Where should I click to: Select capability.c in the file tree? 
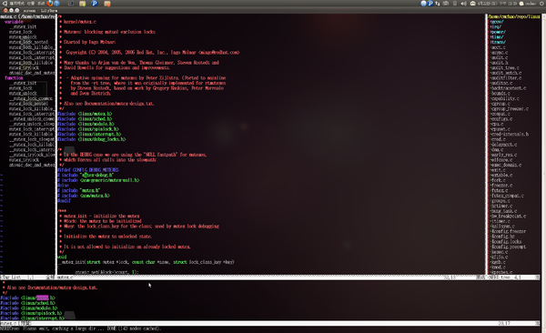tap(504, 98)
